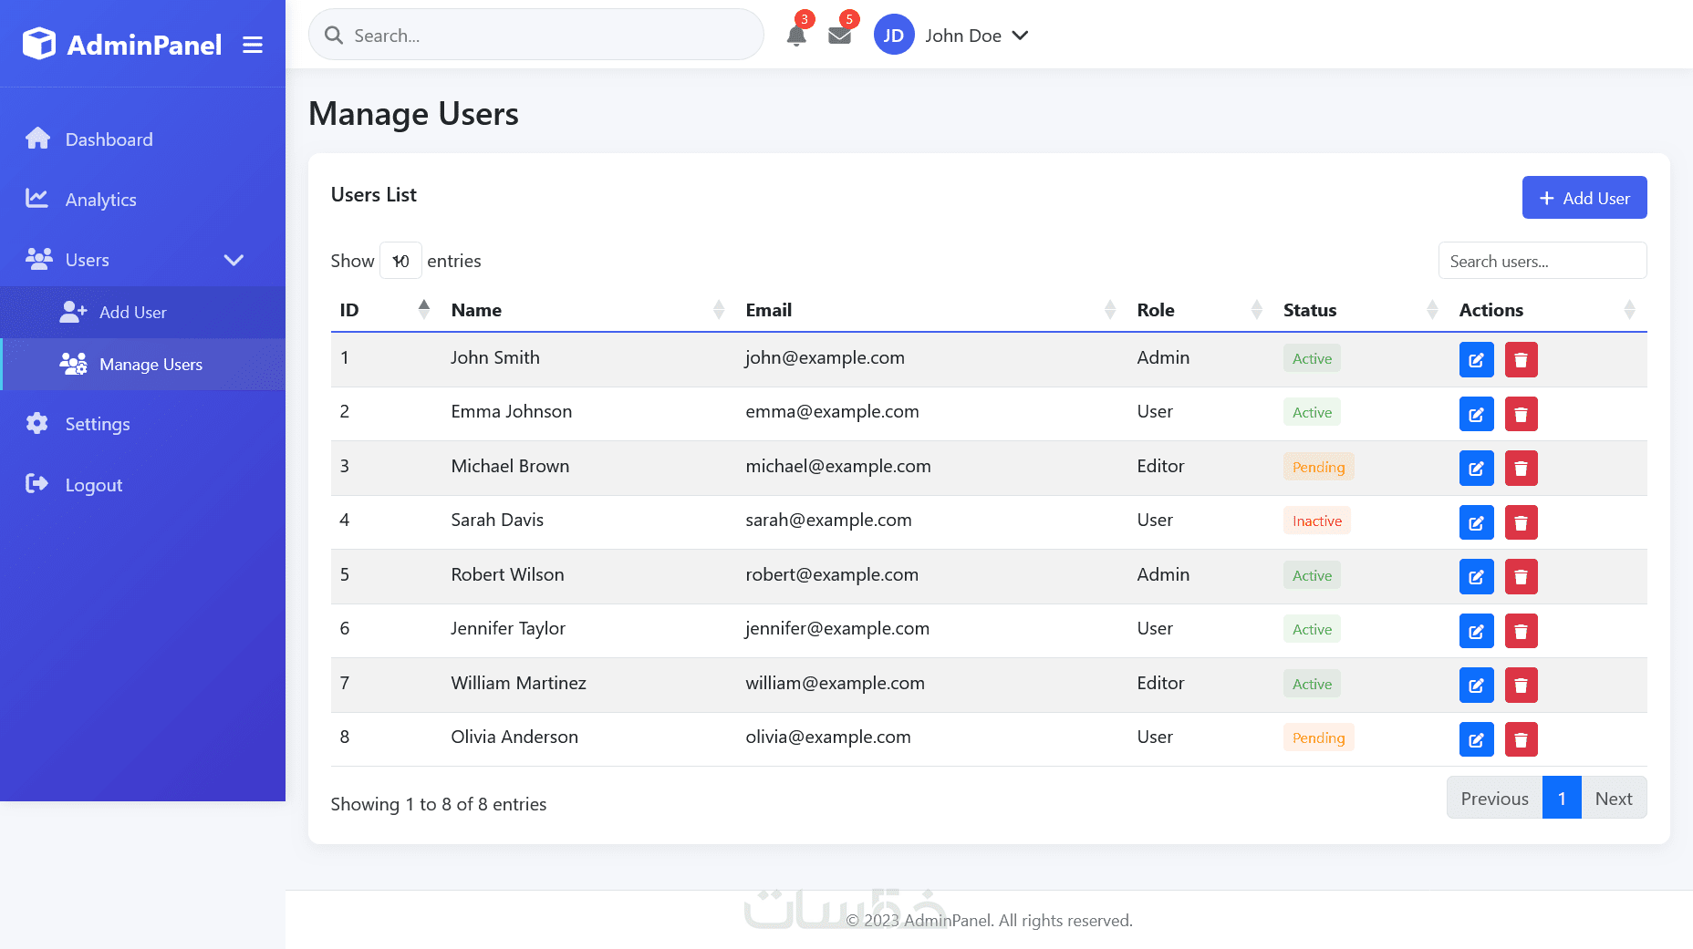This screenshot has height=949, width=1693.
Task: Toggle the sidebar with hamburger icon
Action: 253,45
